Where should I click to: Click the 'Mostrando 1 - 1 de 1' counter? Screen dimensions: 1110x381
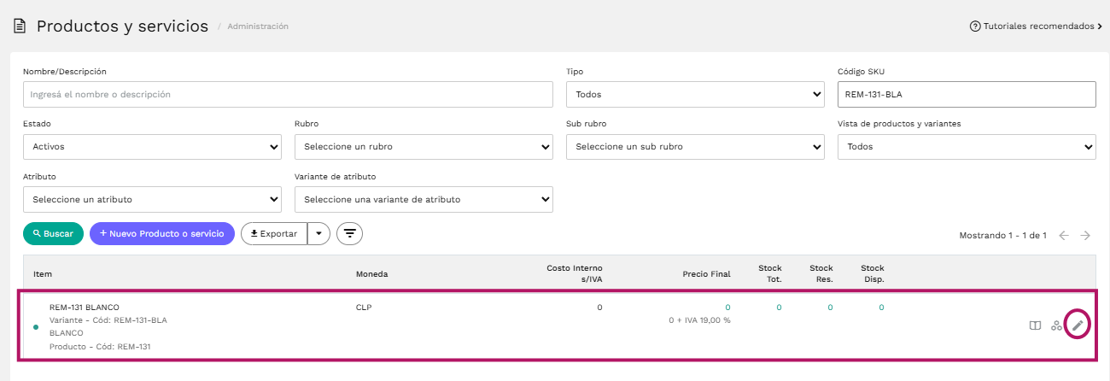point(1002,236)
